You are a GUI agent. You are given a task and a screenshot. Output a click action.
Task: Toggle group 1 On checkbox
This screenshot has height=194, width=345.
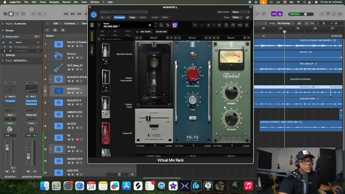[11, 47]
